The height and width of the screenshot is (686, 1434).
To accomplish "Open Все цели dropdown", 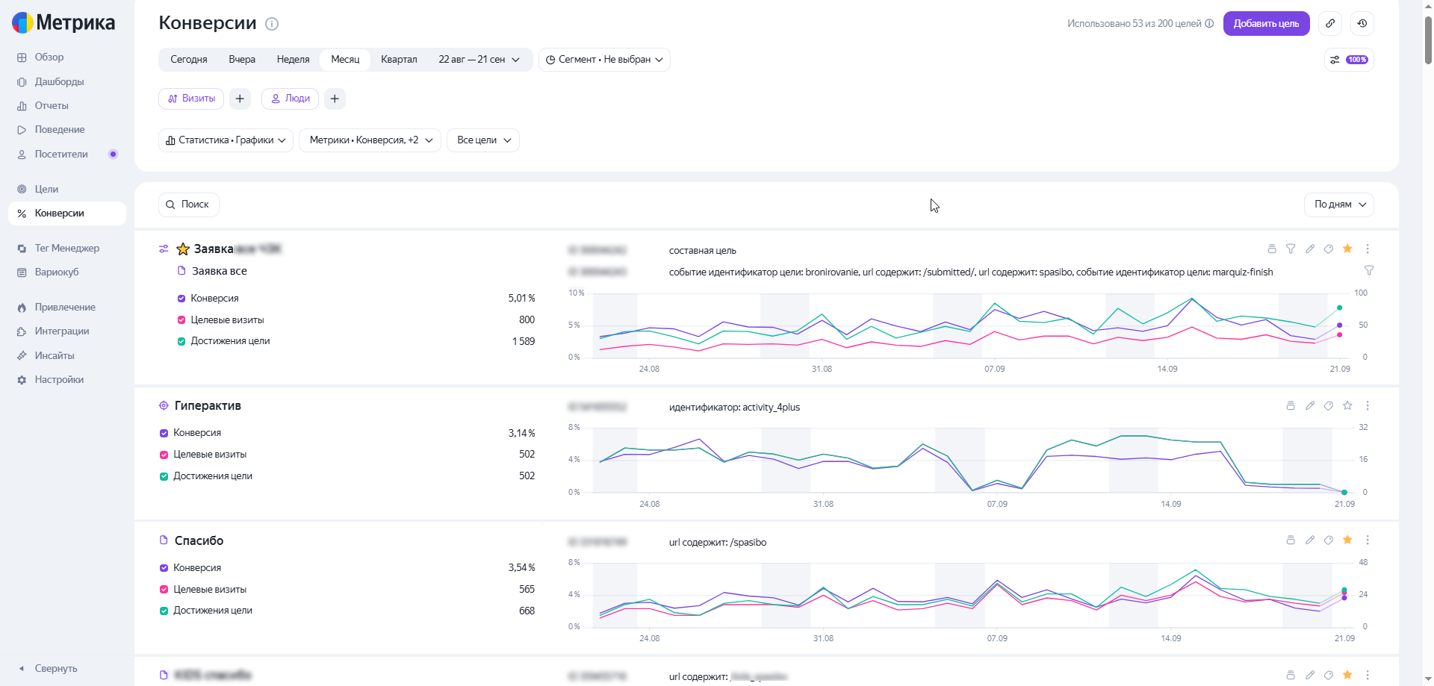I will click(483, 140).
